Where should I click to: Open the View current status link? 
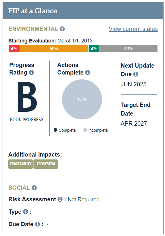pos(133,29)
